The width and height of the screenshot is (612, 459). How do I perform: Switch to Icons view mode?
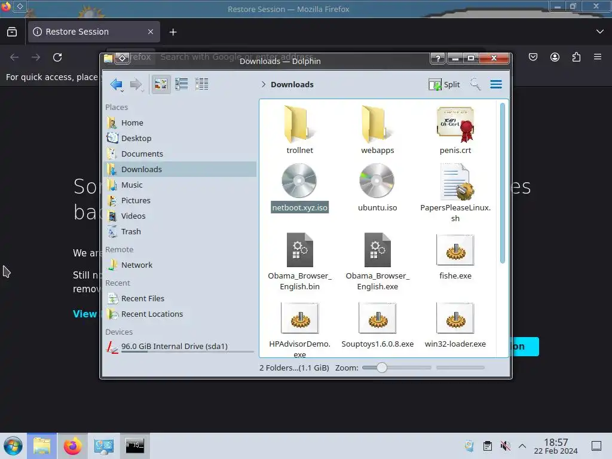point(161,84)
